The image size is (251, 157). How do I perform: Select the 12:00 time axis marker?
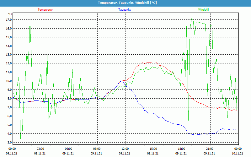tap(125, 149)
